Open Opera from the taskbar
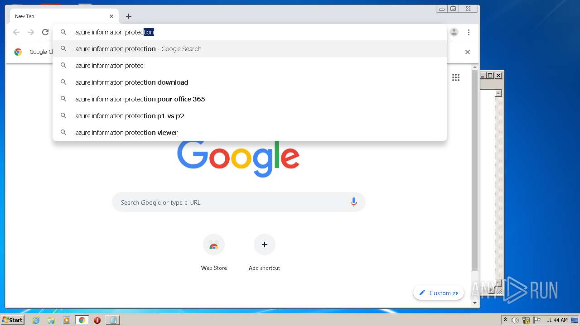 tap(97, 320)
